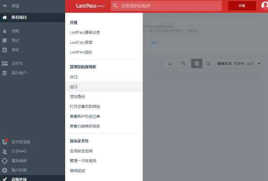The image size is (268, 181).
Task: Open 共享中心 label in sidebar
Action: click(x=19, y=152)
